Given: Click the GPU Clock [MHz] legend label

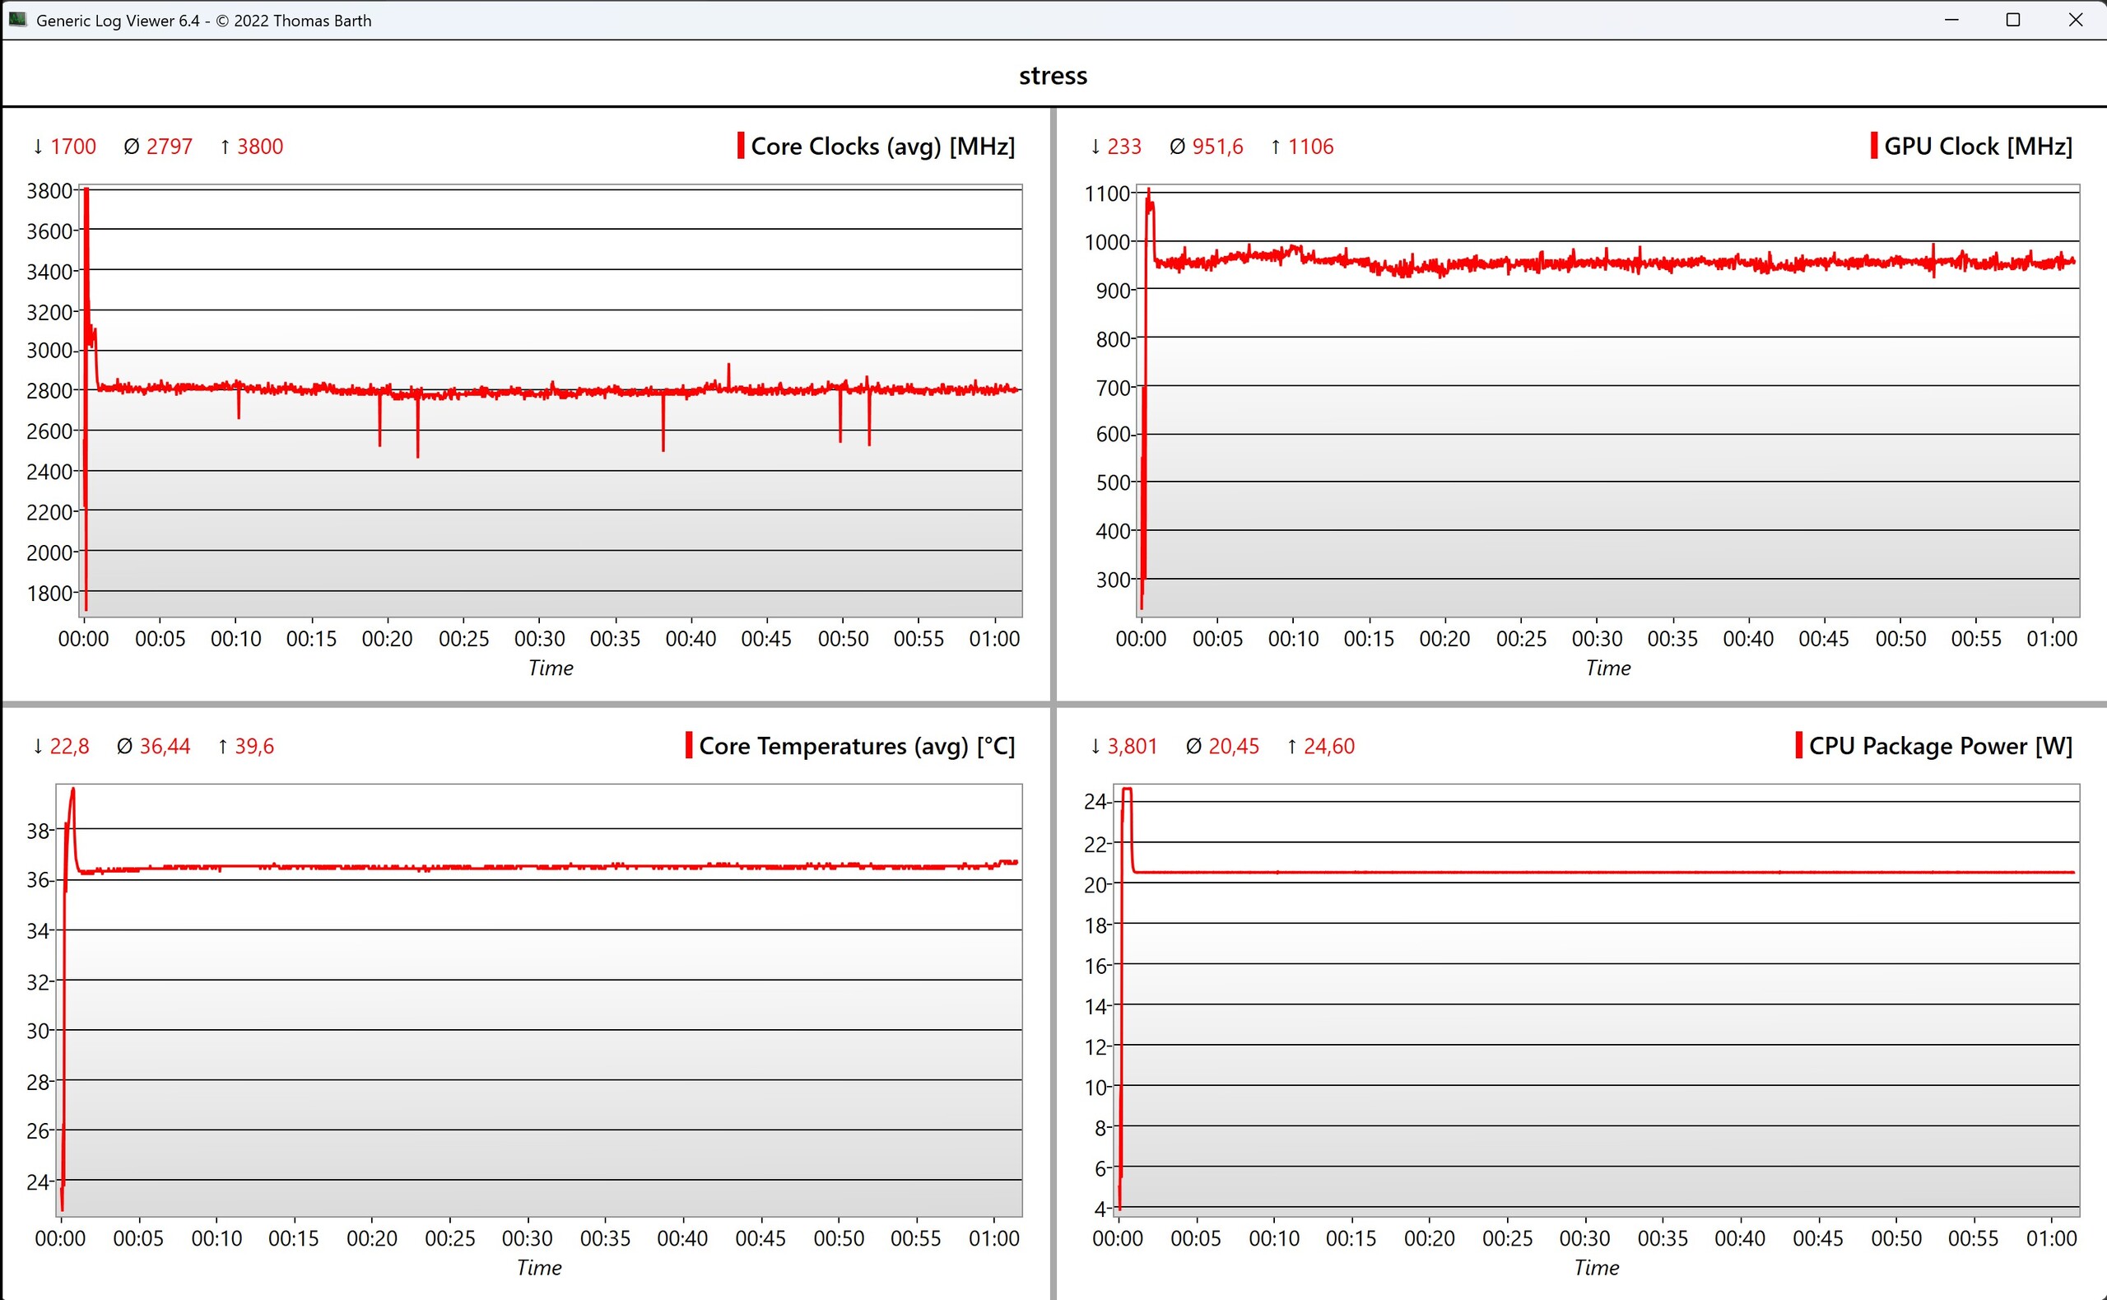Looking at the screenshot, I should pos(1978,147).
